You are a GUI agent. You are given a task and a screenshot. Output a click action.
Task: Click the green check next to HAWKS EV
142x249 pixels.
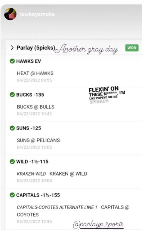[x=12, y=61]
